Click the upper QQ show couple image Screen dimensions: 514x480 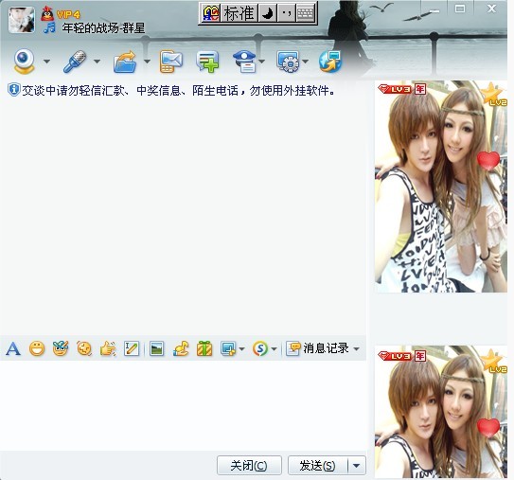[441, 187]
